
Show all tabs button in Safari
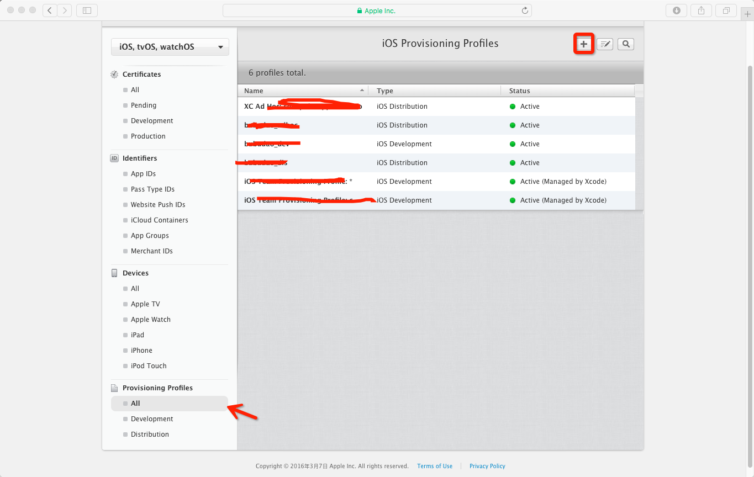coord(726,10)
